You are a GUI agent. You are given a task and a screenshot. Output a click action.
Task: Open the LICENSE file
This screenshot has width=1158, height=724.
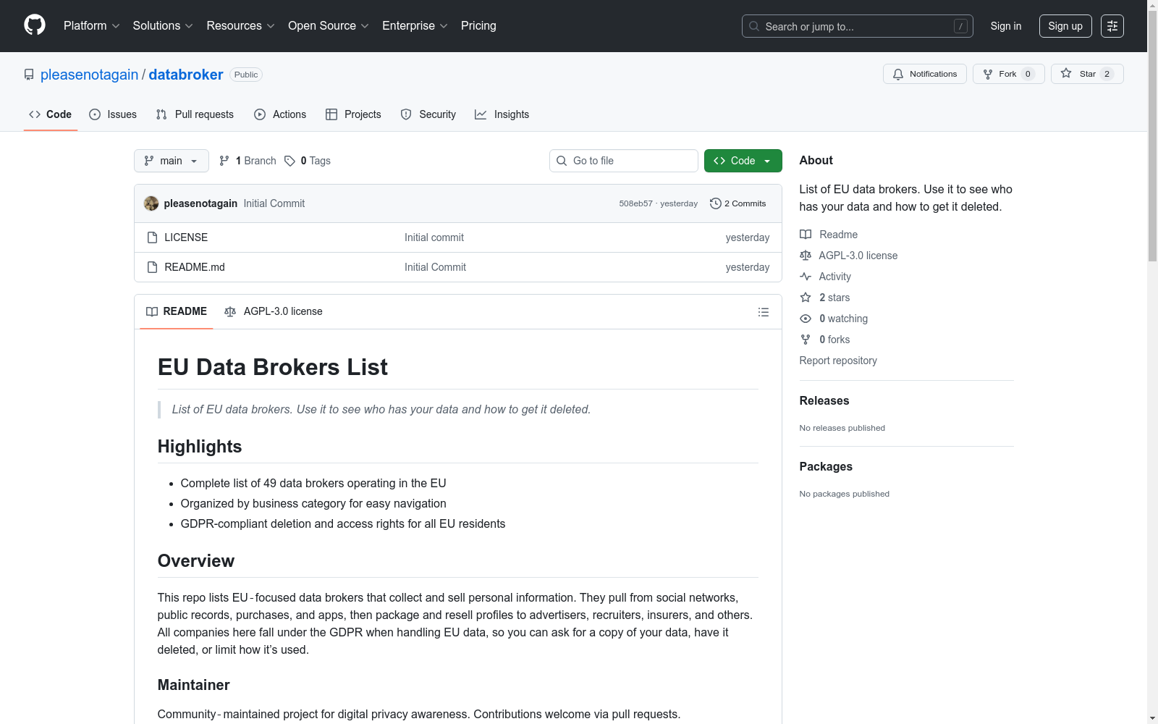(186, 237)
